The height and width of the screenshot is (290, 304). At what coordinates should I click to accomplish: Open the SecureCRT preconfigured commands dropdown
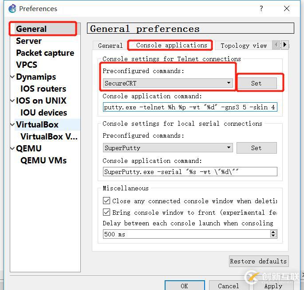[x=168, y=83]
